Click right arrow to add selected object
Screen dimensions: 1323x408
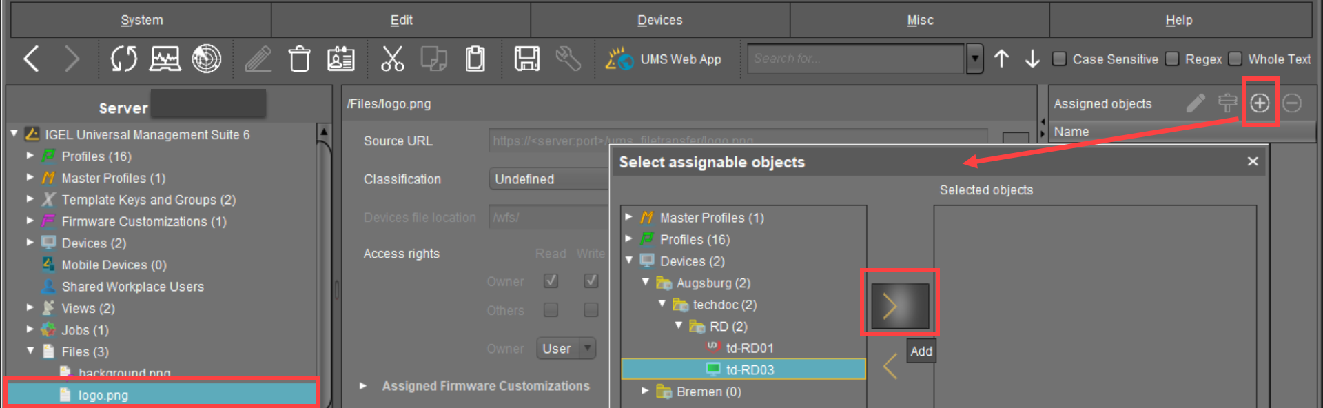tap(899, 306)
